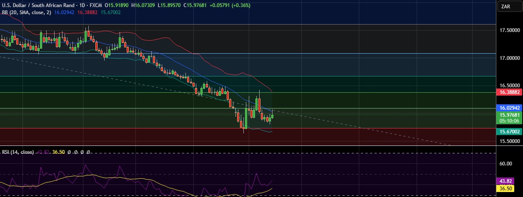
Task: Click the yellow 36.50 value in RSI legend
Action: click(58, 153)
